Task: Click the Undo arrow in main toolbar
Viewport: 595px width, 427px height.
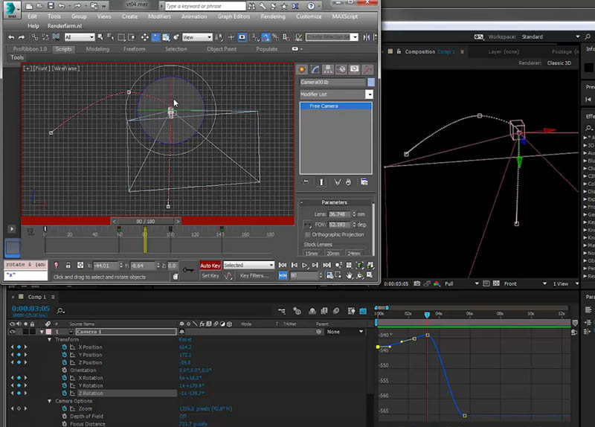Action: click(11, 37)
